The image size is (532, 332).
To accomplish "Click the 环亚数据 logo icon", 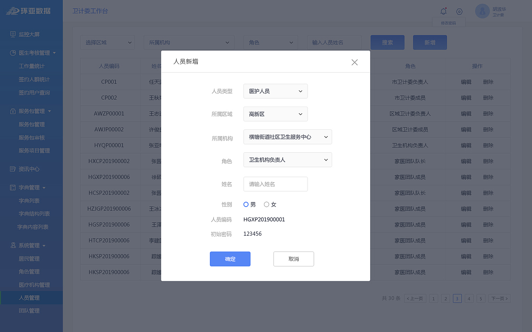I will pyautogui.click(x=12, y=11).
